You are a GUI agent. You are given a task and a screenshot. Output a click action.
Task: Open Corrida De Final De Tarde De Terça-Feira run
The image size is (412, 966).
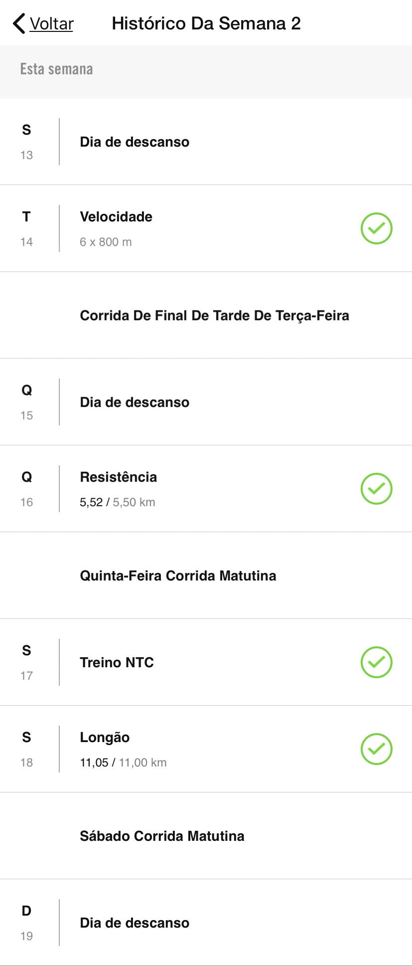206,315
